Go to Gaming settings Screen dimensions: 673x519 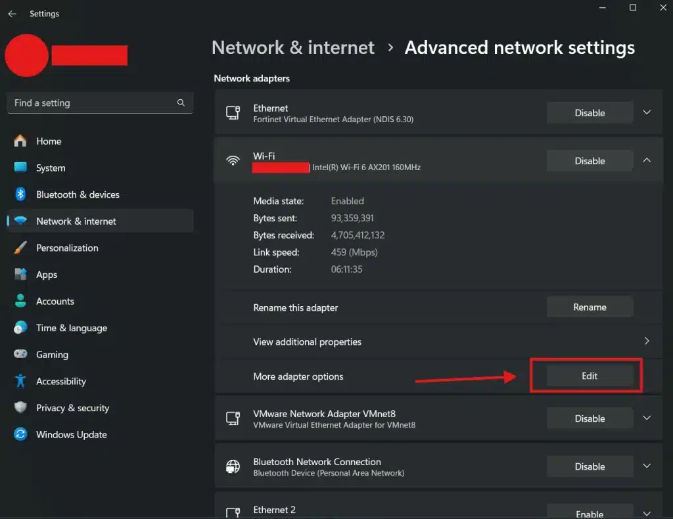(x=100, y=354)
